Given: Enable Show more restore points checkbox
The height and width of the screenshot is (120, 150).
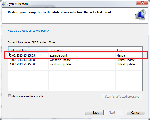Looking at the screenshot, I should click(x=9, y=96).
